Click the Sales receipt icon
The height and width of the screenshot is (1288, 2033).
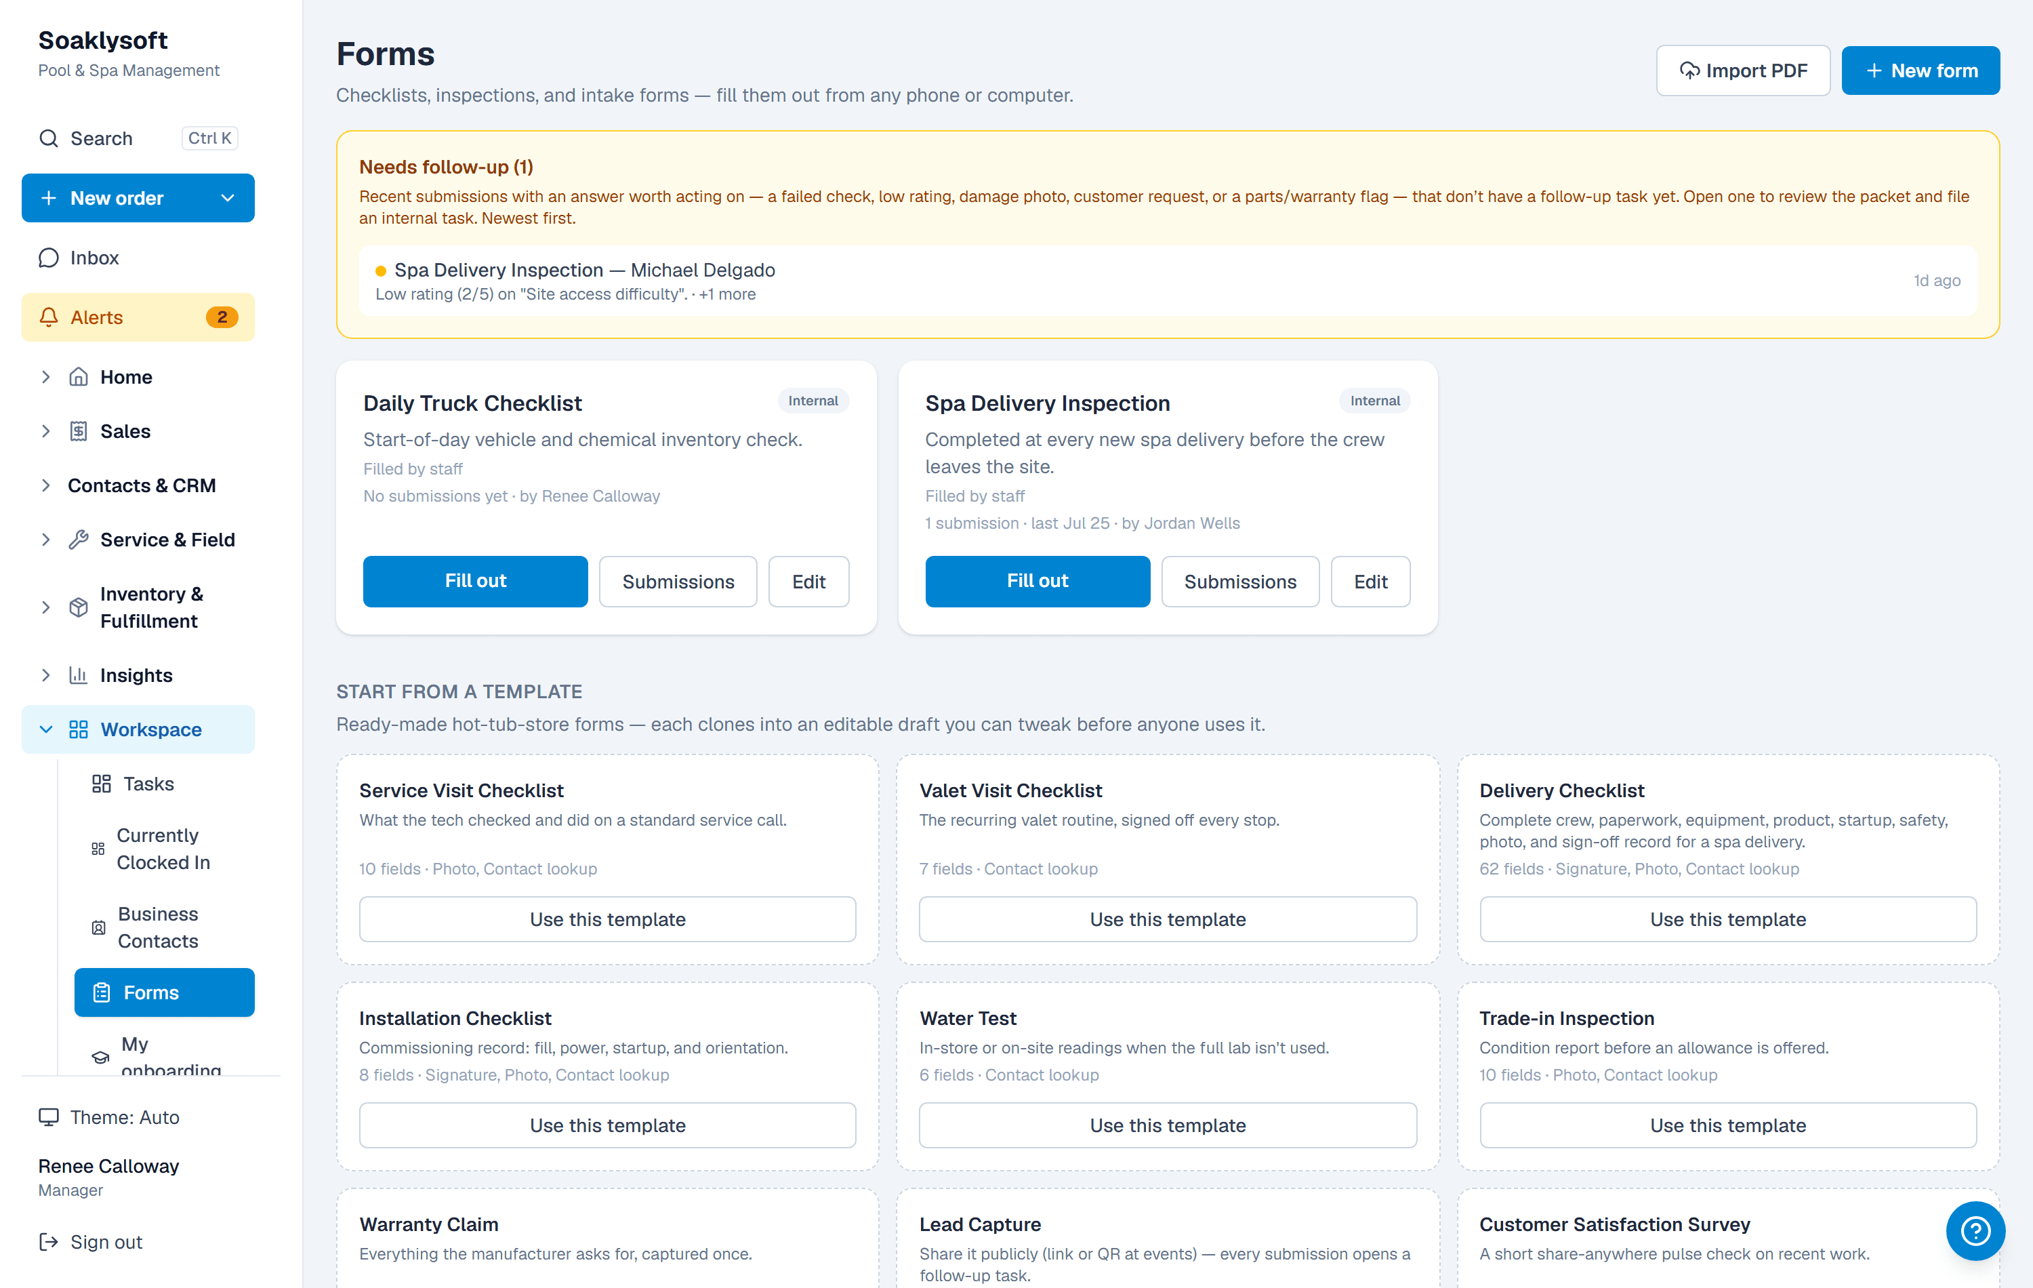pos(79,430)
